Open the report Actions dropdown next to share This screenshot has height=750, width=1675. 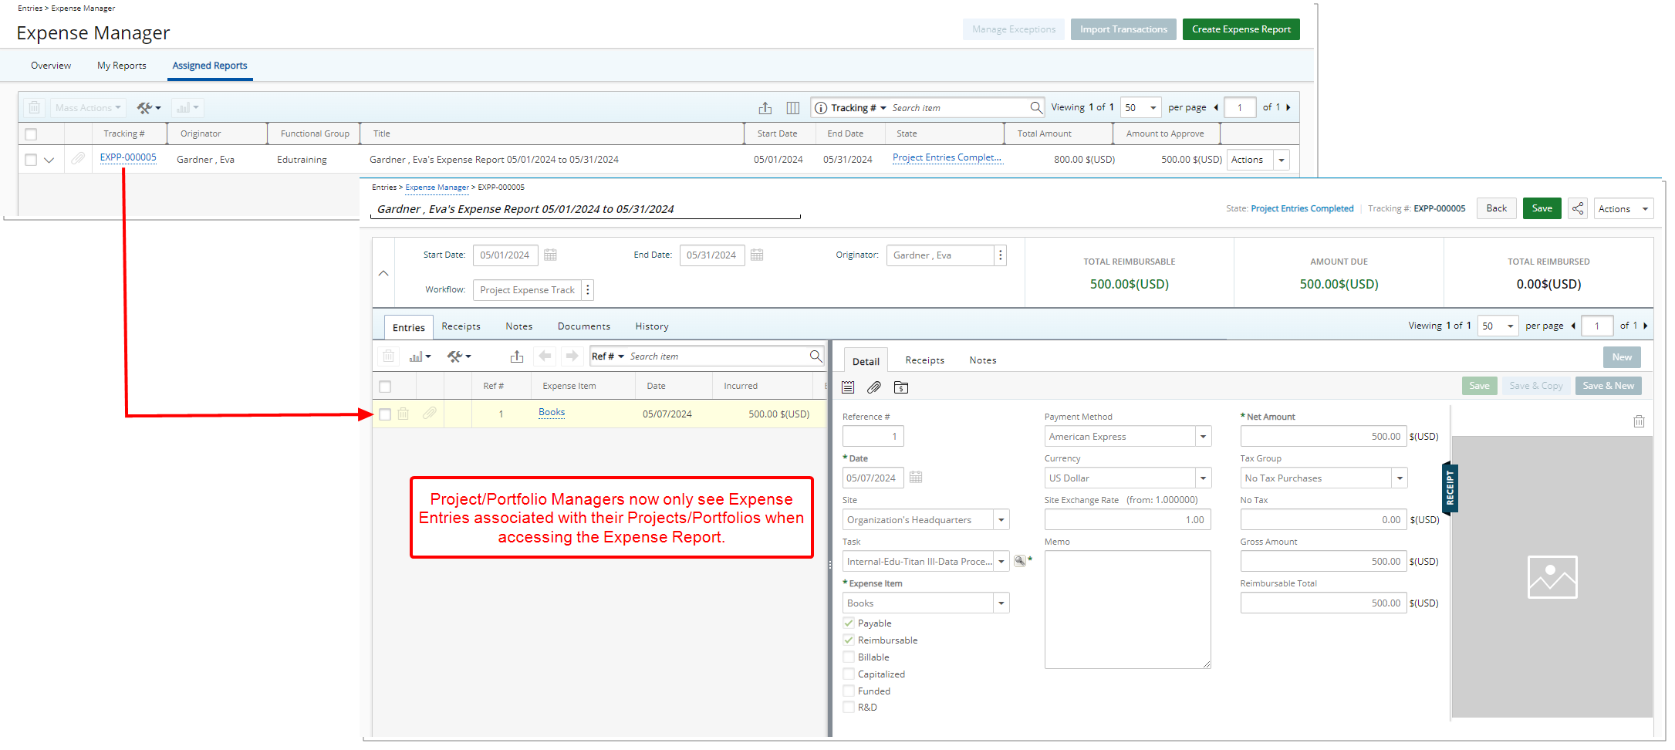pyautogui.click(x=1623, y=209)
